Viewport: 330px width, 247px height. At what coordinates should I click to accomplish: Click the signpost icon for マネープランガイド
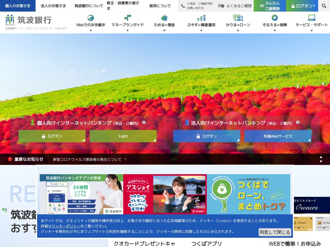click(x=128, y=18)
